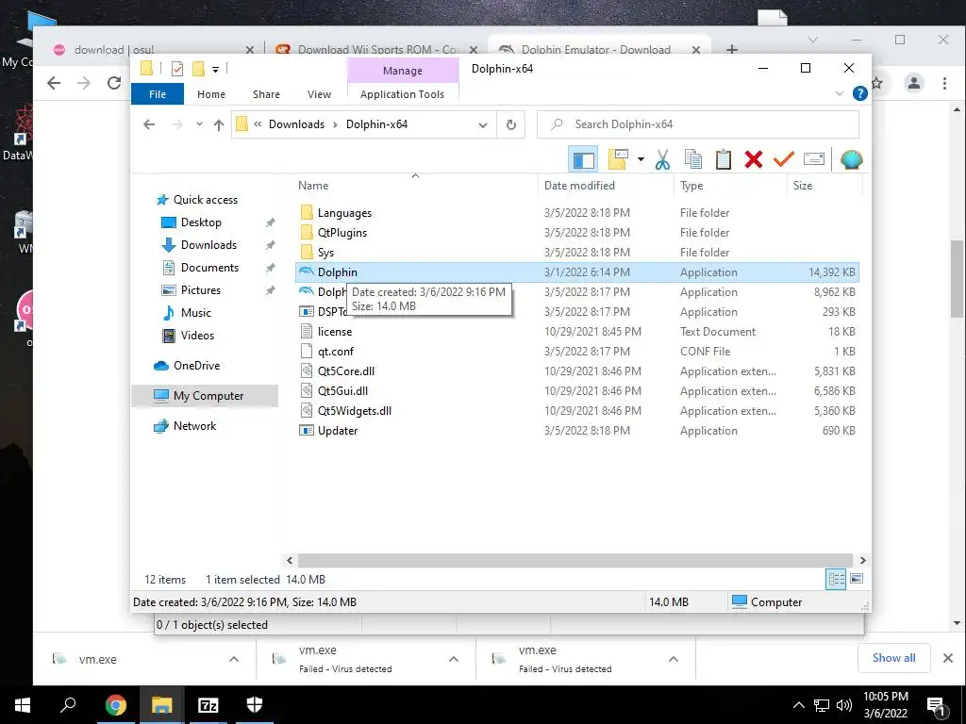Click the Copy icon in Explorer toolbar
The image size is (966, 724).
pyautogui.click(x=693, y=159)
